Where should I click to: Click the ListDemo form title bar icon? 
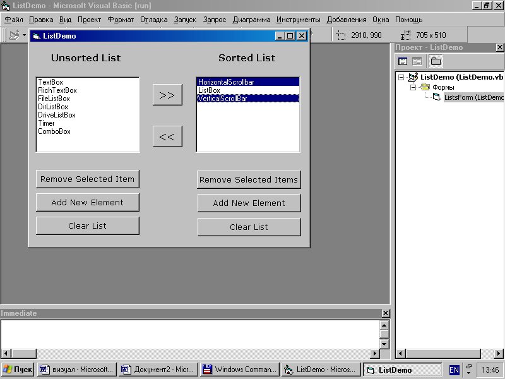[37, 36]
